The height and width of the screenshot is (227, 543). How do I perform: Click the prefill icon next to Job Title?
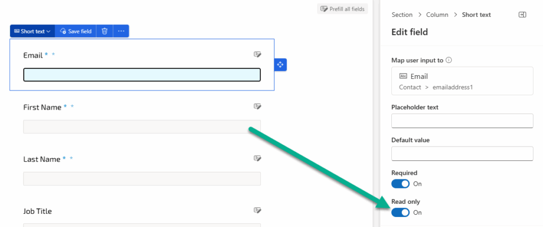coord(257,211)
